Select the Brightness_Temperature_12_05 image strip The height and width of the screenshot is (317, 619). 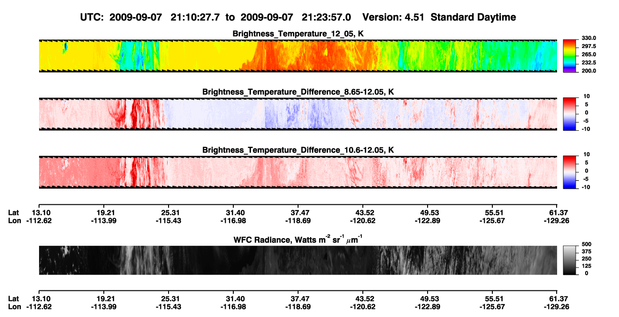(x=298, y=56)
